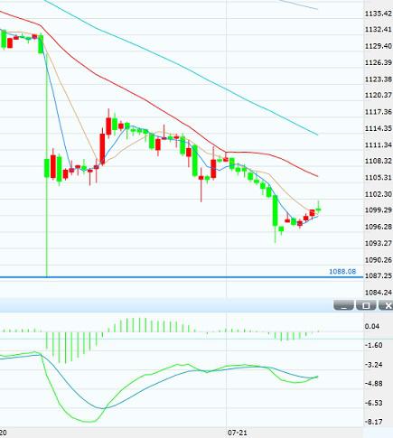Screen dimensions: 393x438
Task: Click the -8.17 MACD scale value
Action: (373, 422)
